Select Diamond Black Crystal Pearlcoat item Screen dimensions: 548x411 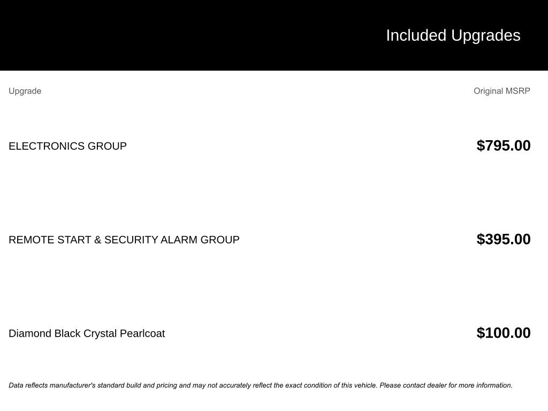tap(87, 333)
